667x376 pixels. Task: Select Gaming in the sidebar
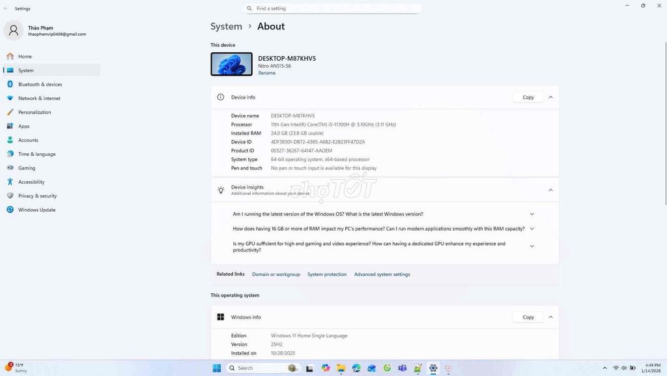[27, 168]
